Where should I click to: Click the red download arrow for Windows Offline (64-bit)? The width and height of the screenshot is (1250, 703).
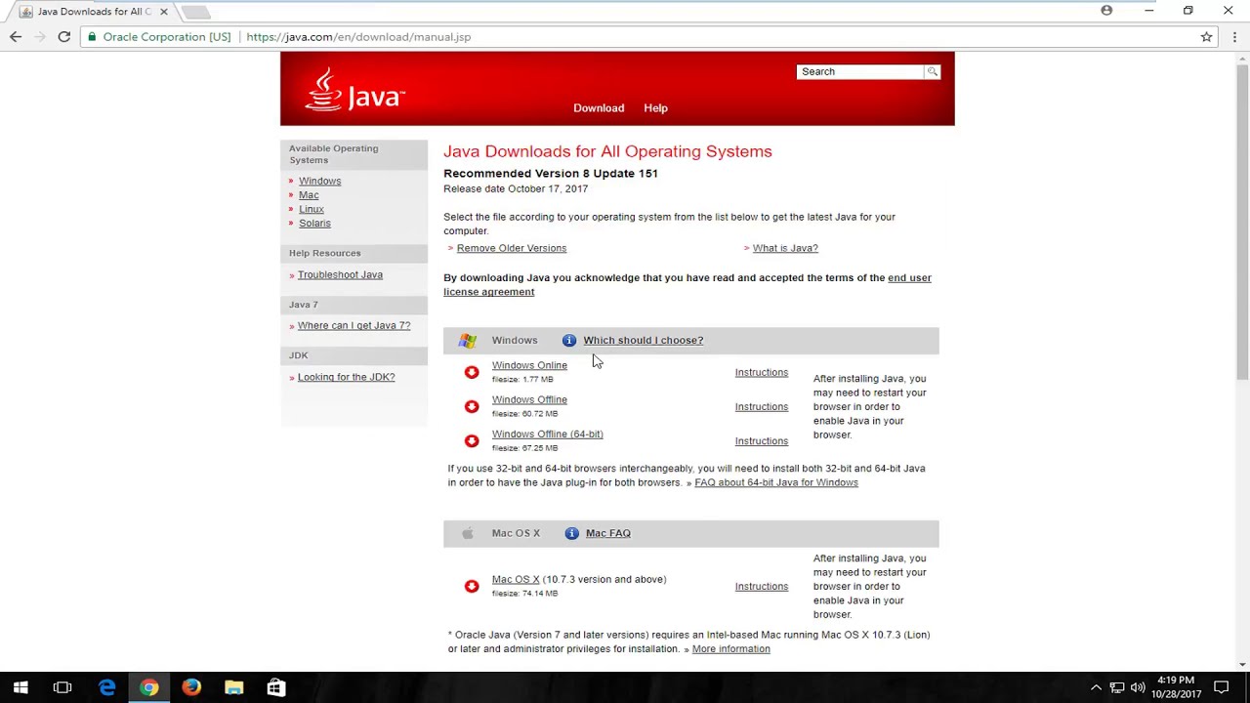[x=472, y=440]
